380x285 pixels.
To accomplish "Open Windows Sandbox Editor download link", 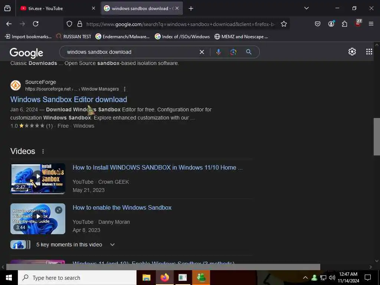I will point(69,99).
